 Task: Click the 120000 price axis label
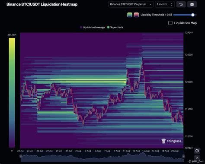pyautogui.click(x=189, y=82)
